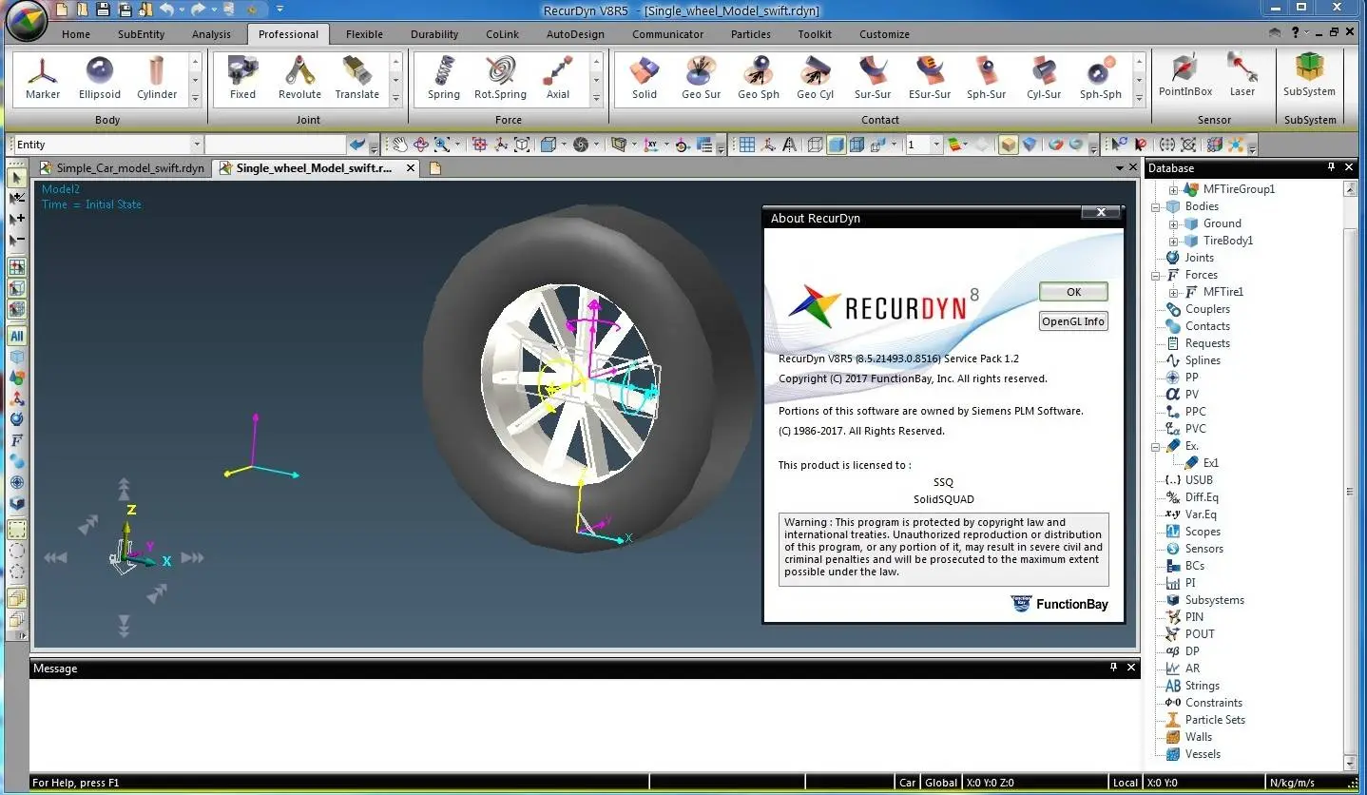Viewport: 1367px width, 795px height.
Task: Add a Fixed joint
Action: 242,78
